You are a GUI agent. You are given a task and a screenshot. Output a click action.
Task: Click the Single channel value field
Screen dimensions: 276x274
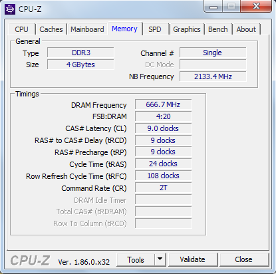213,53
